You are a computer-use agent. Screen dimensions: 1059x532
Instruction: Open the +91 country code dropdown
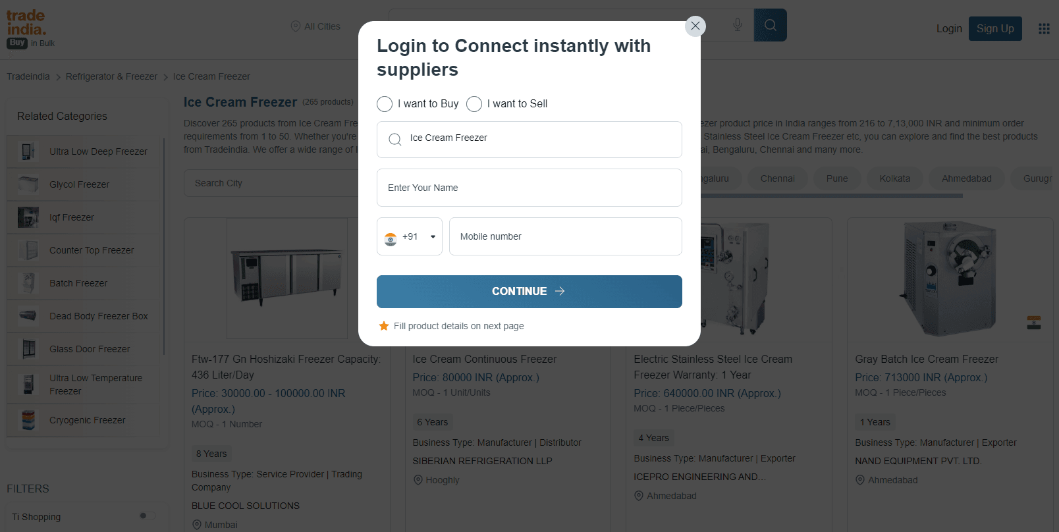(x=409, y=236)
